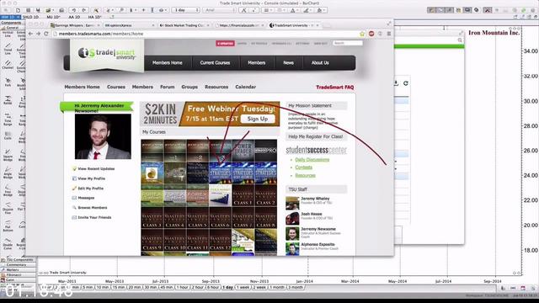Expand the Markers section

(18, 270)
